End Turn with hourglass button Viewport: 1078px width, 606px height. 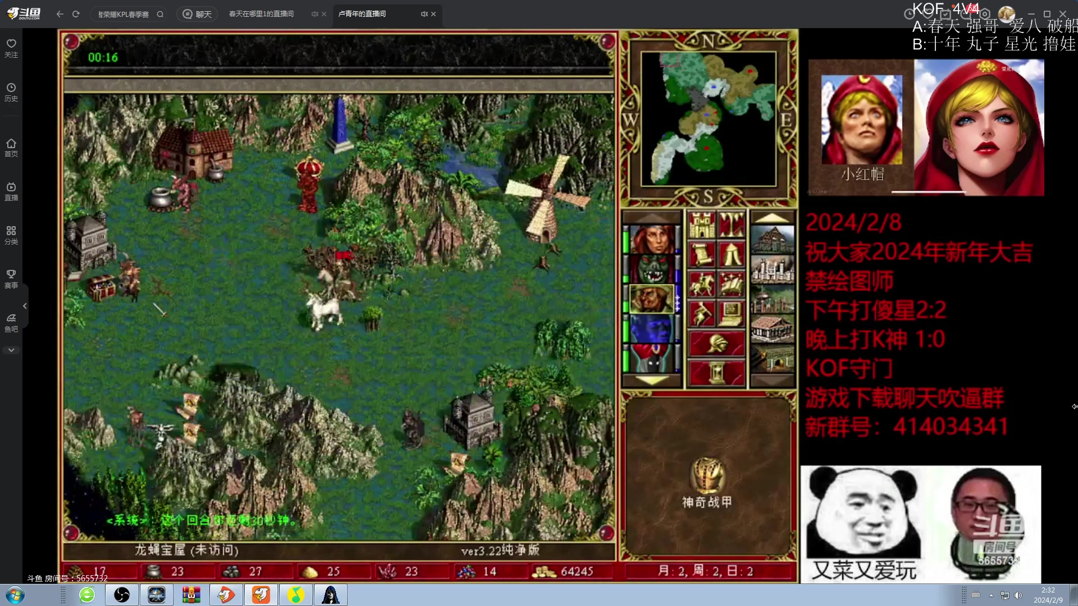click(x=717, y=373)
